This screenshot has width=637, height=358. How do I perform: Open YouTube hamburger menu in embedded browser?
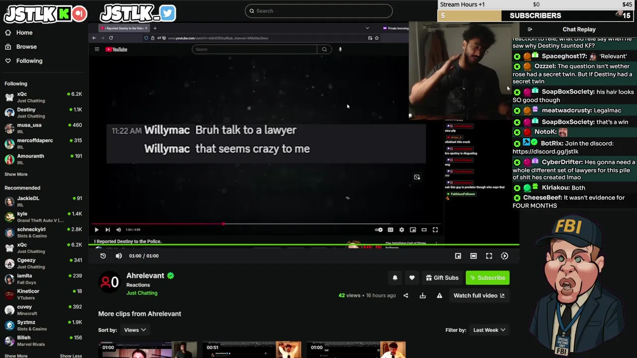(x=97, y=49)
